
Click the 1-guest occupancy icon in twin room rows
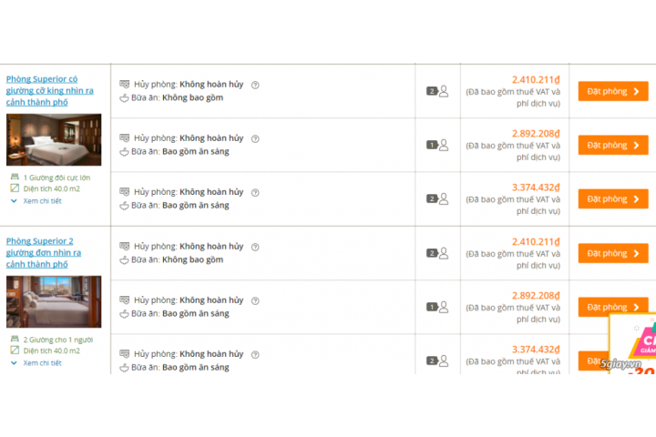click(437, 307)
